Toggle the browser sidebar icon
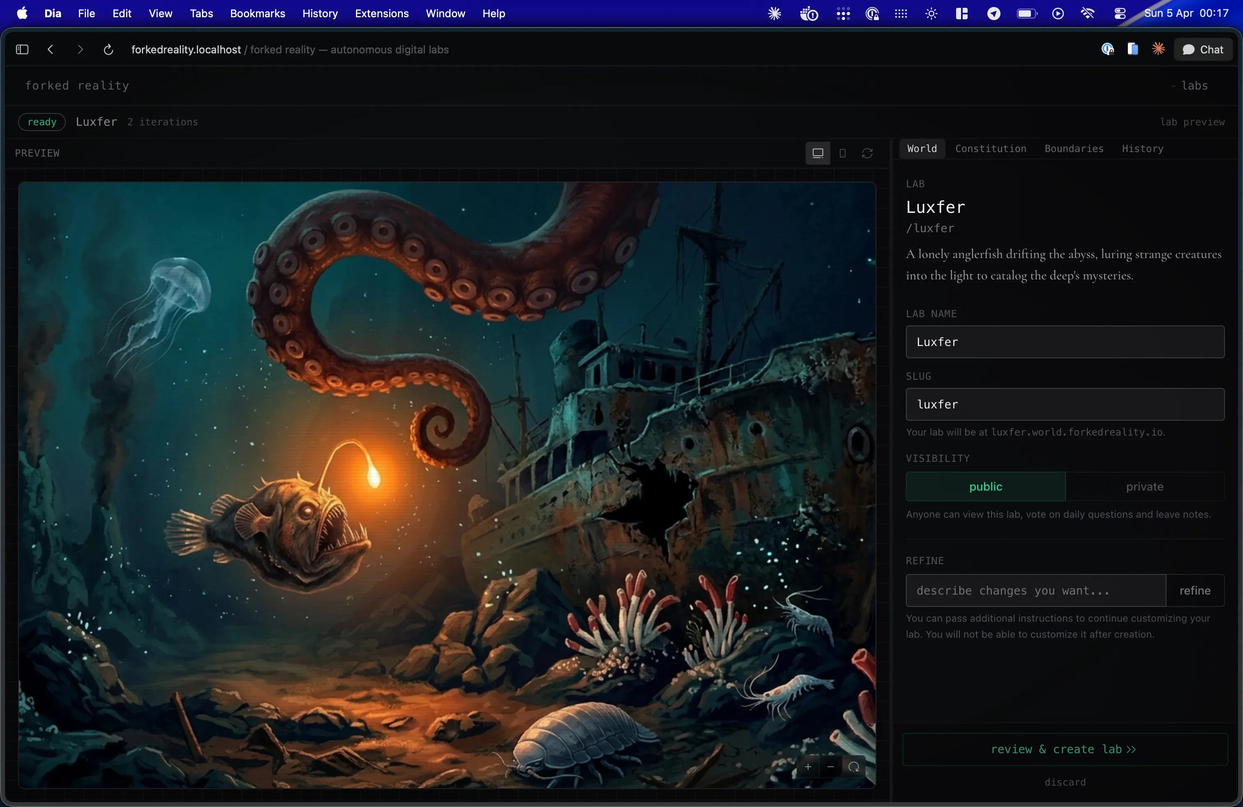This screenshot has width=1243, height=807. pos(22,50)
